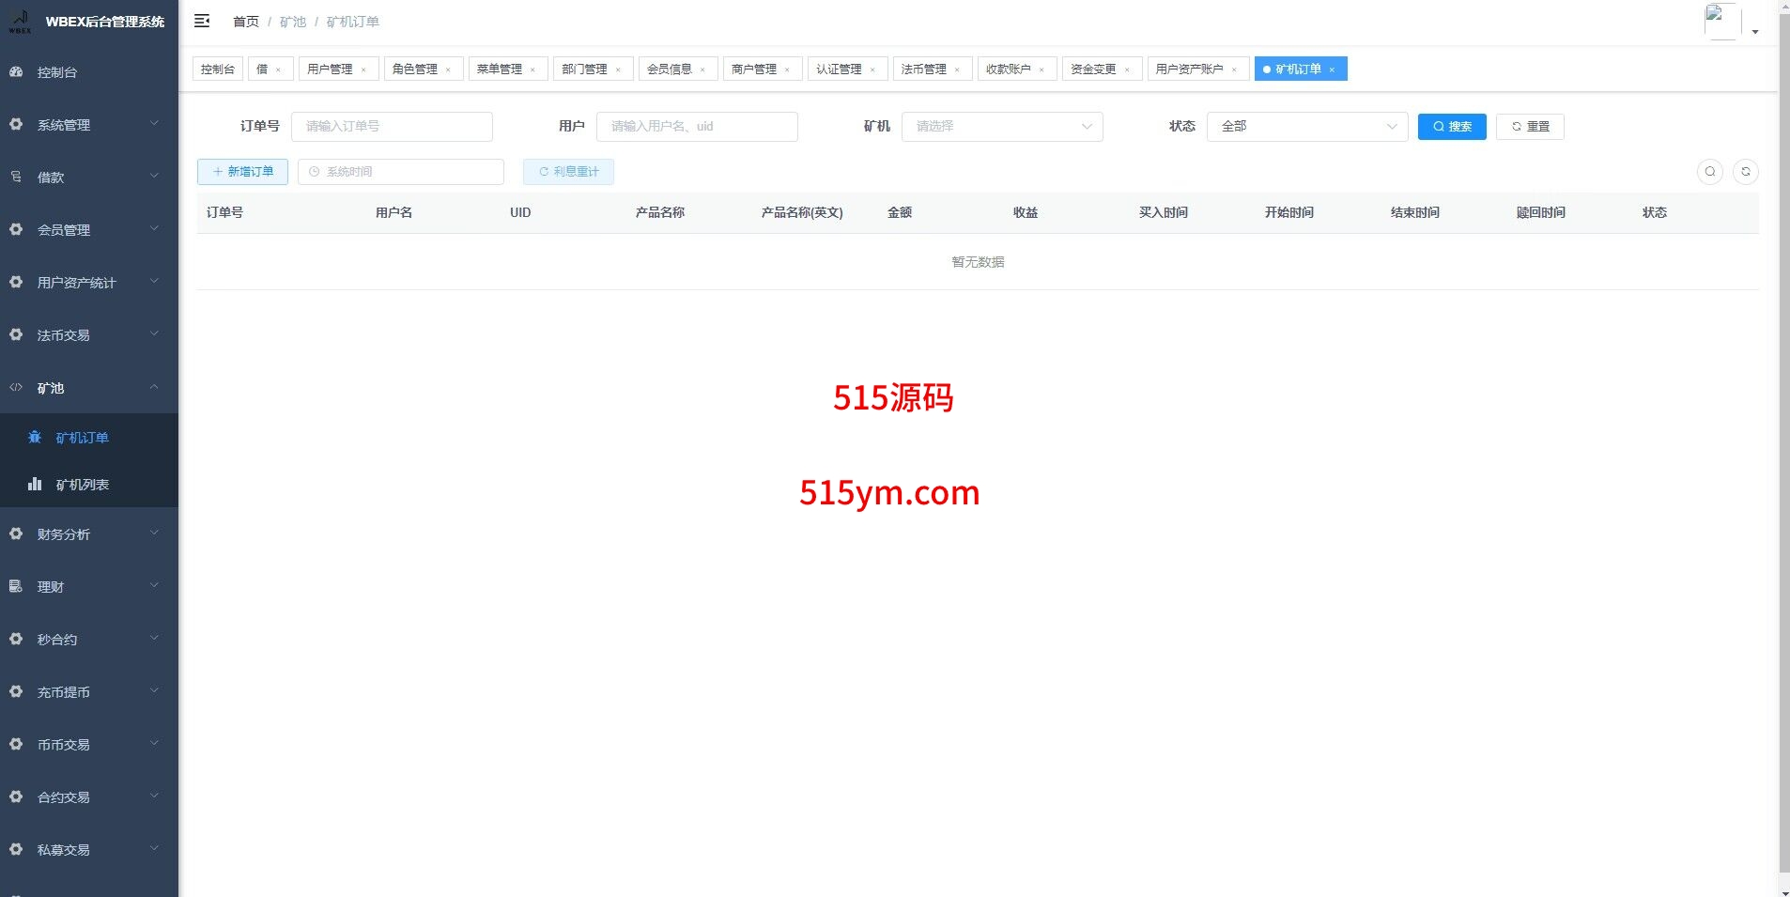The width and height of the screenshot is (1790, 897).
Task: Click the user avatar image
Action: (1721, 21)
